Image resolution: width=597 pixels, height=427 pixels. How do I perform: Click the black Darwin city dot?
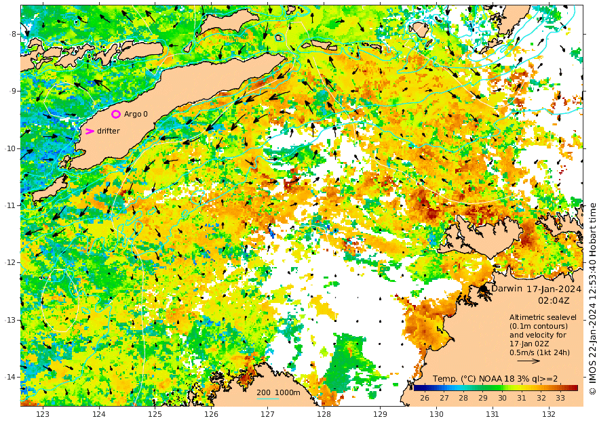tap(483, 289)
